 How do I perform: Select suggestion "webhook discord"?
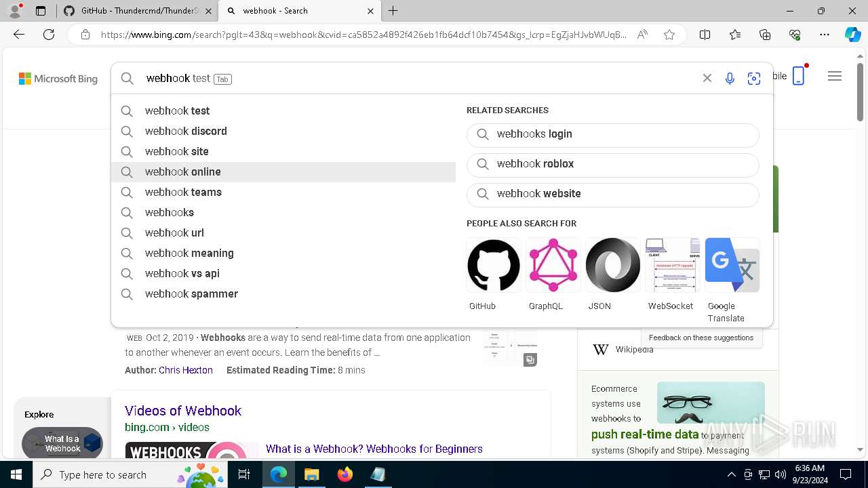pyautogui.click(x=283, y=131)
